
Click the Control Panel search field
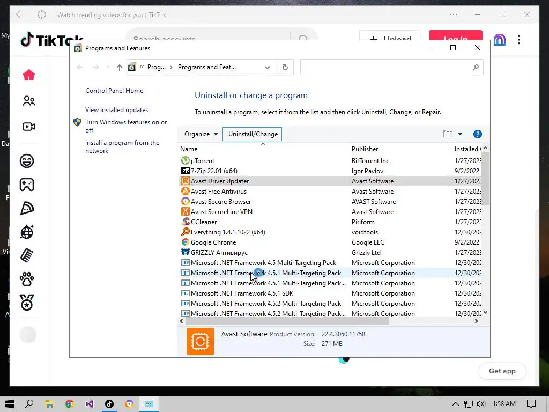(x=391, y=67)
